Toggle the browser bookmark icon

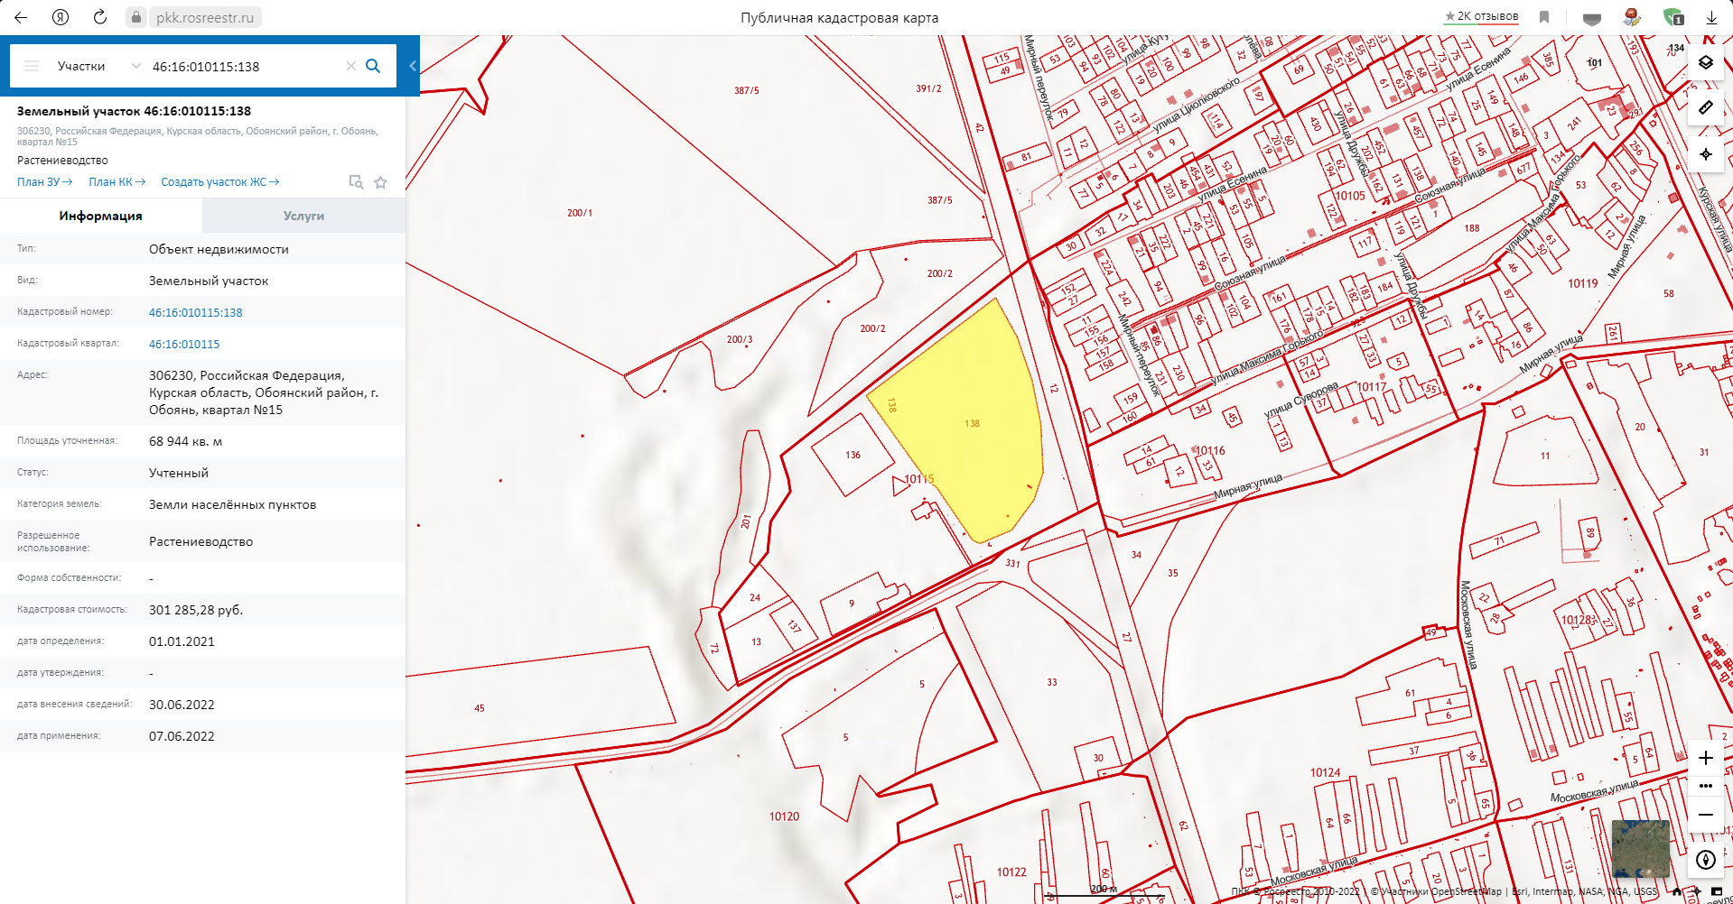[1544, 17]
